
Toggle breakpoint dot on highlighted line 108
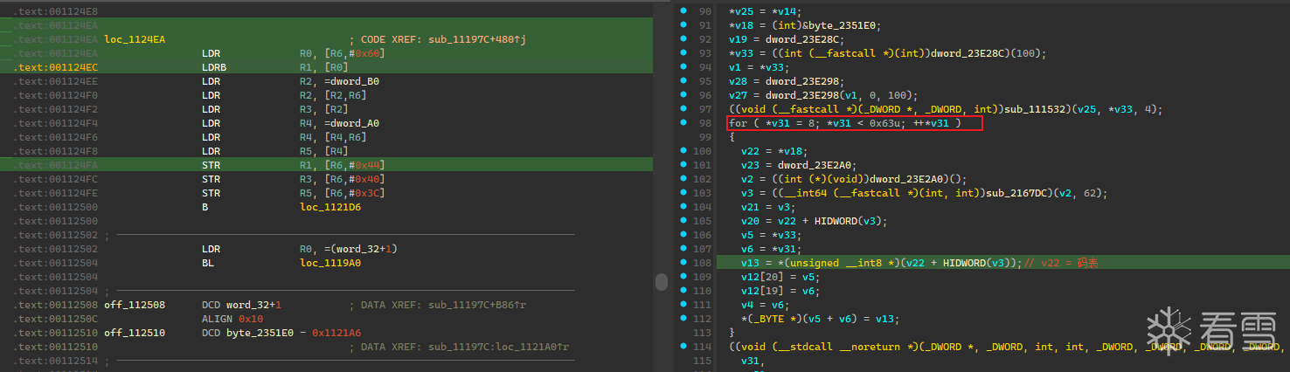[x=682, y=263]
